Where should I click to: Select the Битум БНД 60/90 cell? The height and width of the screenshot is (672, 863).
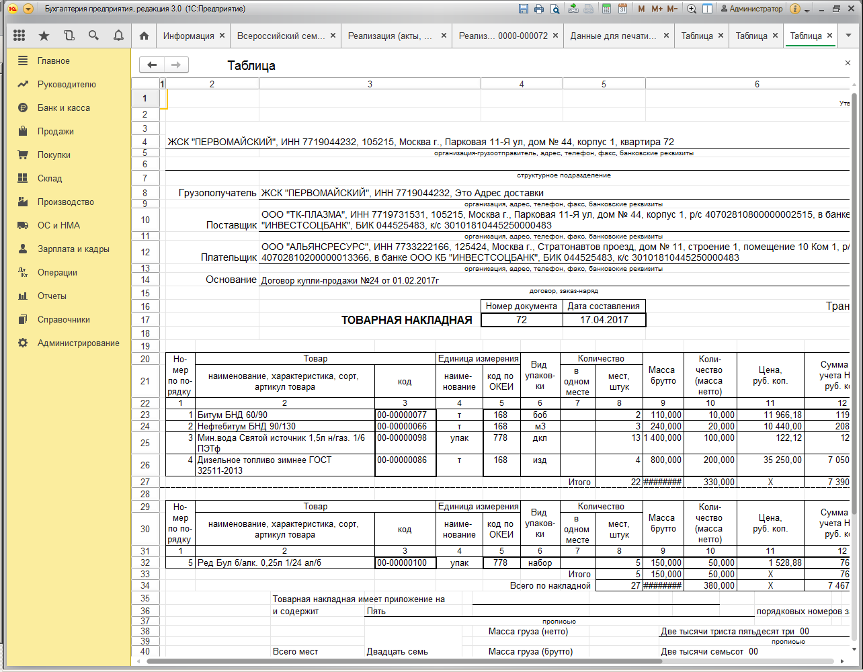pos(284,415)
